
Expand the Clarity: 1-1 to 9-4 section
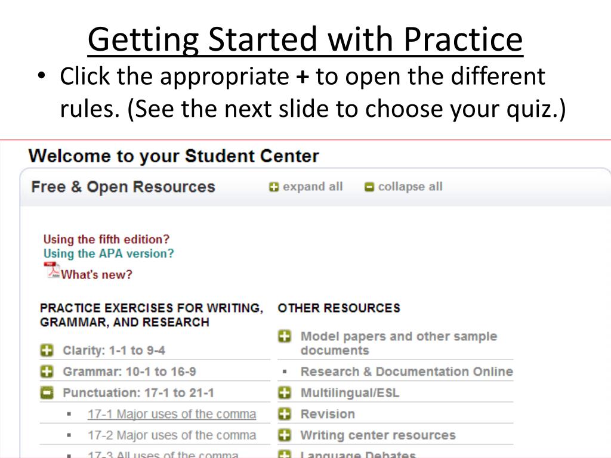(47, 350)
